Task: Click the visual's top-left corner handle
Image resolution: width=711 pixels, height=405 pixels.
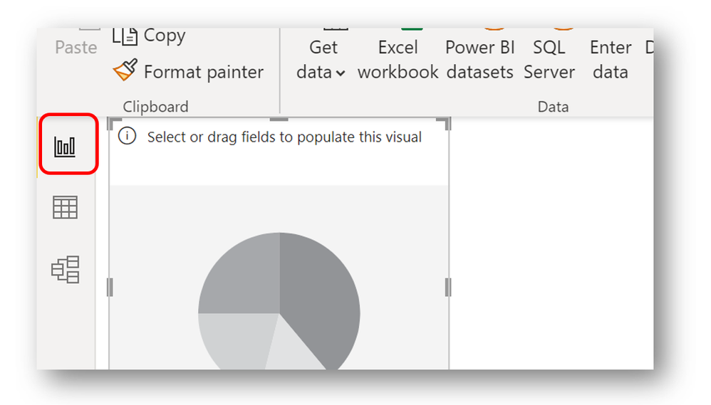Action: [111, 122]
